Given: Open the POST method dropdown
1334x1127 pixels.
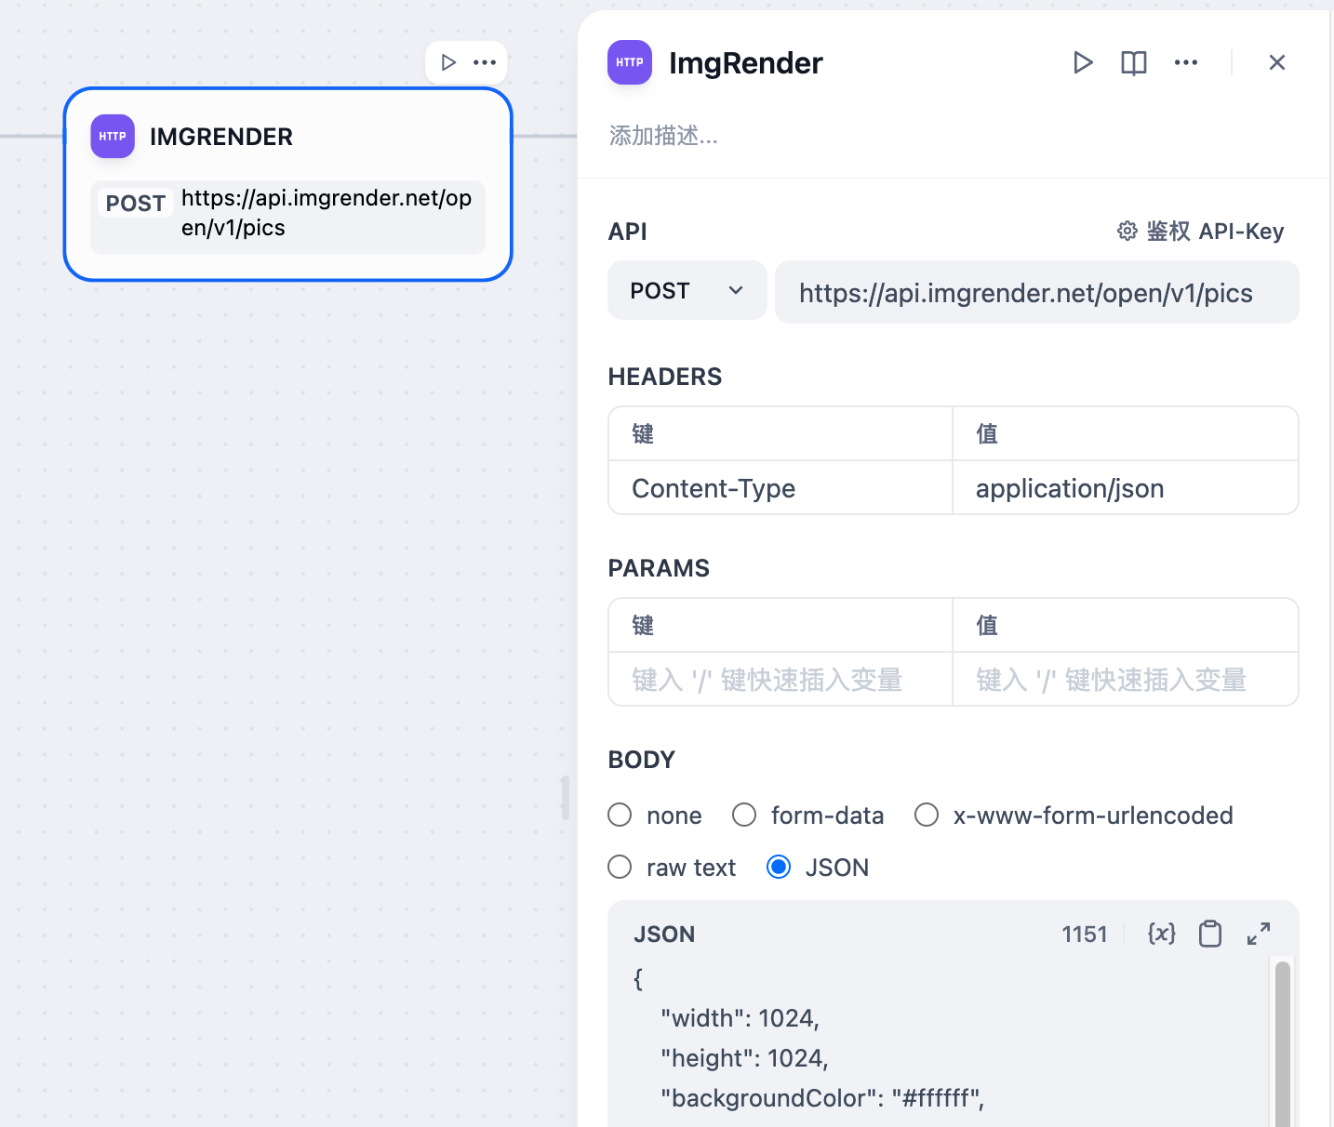Looking at the screenshot, I should 687,291.
